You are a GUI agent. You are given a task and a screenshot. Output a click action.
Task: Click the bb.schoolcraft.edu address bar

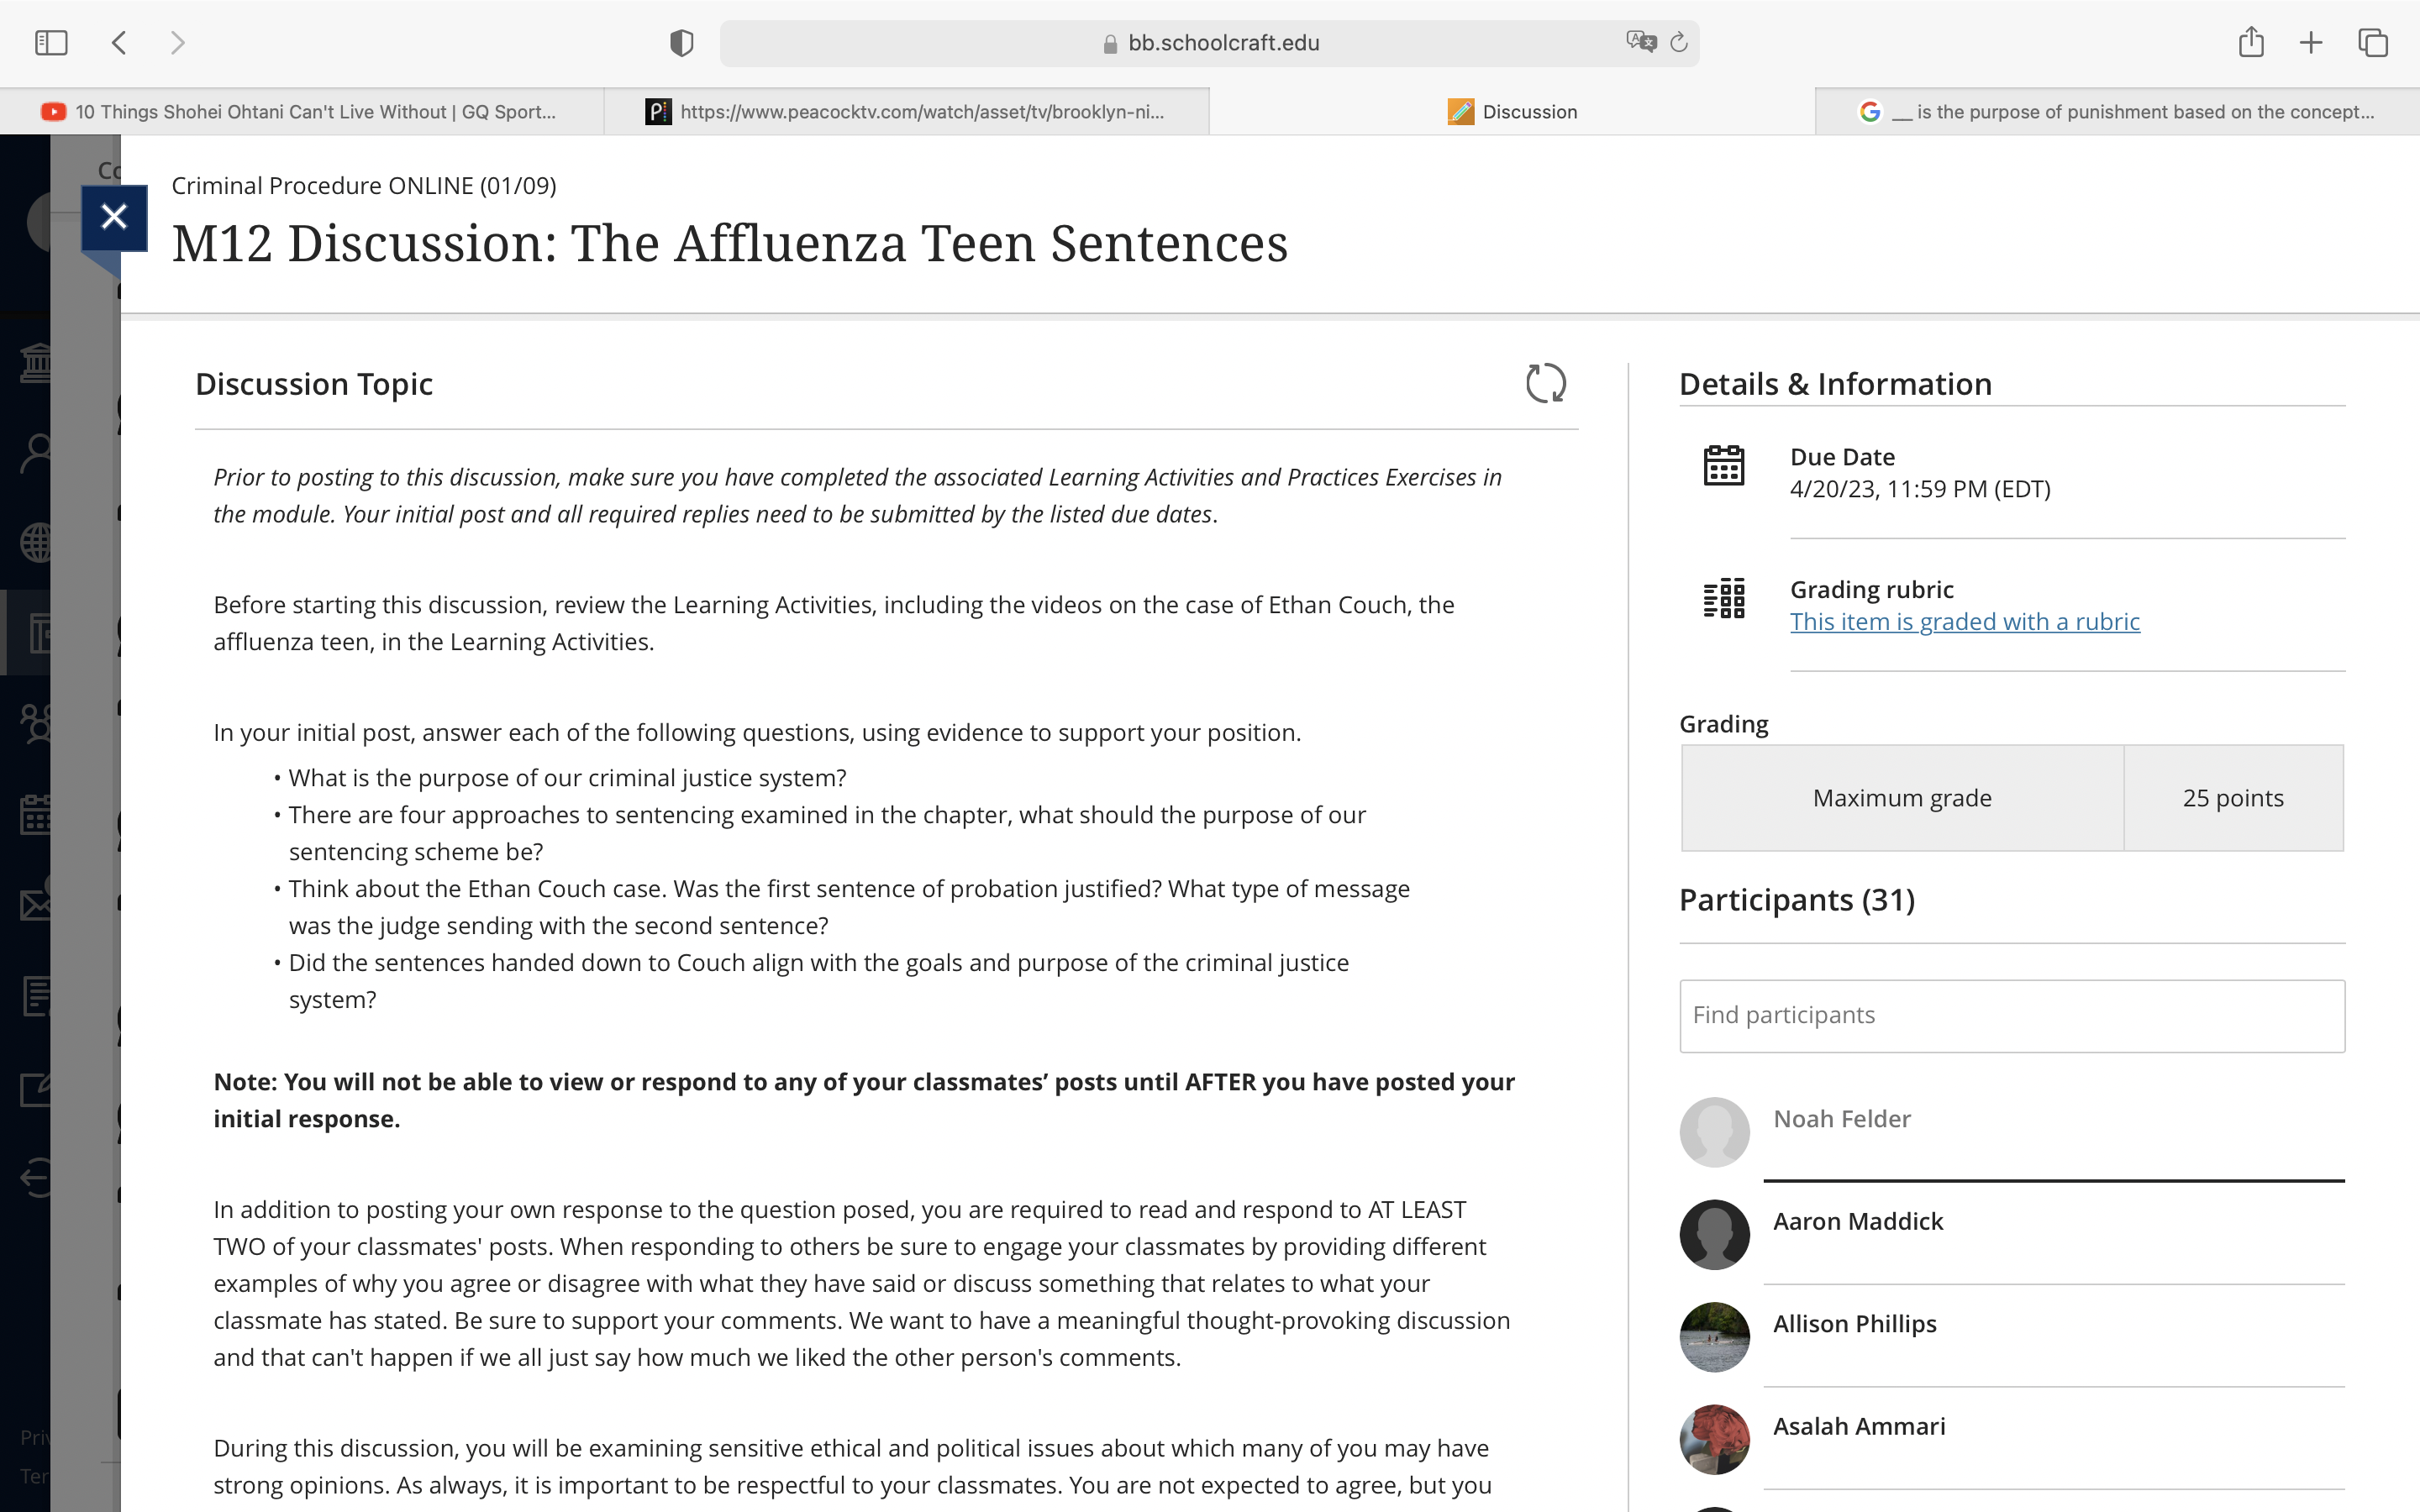tap(1209, 43)
